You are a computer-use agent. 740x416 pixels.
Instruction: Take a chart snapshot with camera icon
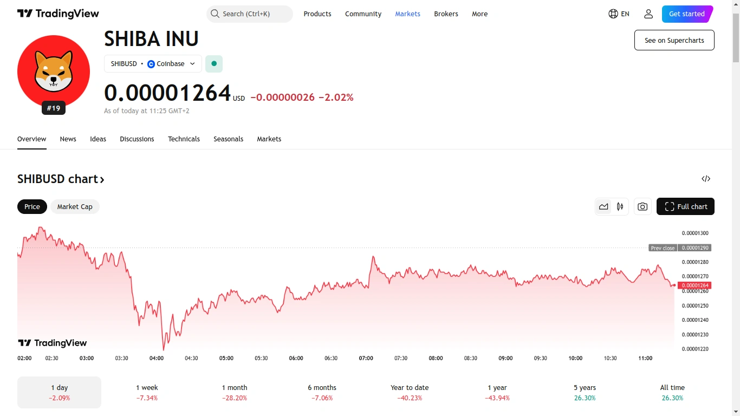(642, 206)
